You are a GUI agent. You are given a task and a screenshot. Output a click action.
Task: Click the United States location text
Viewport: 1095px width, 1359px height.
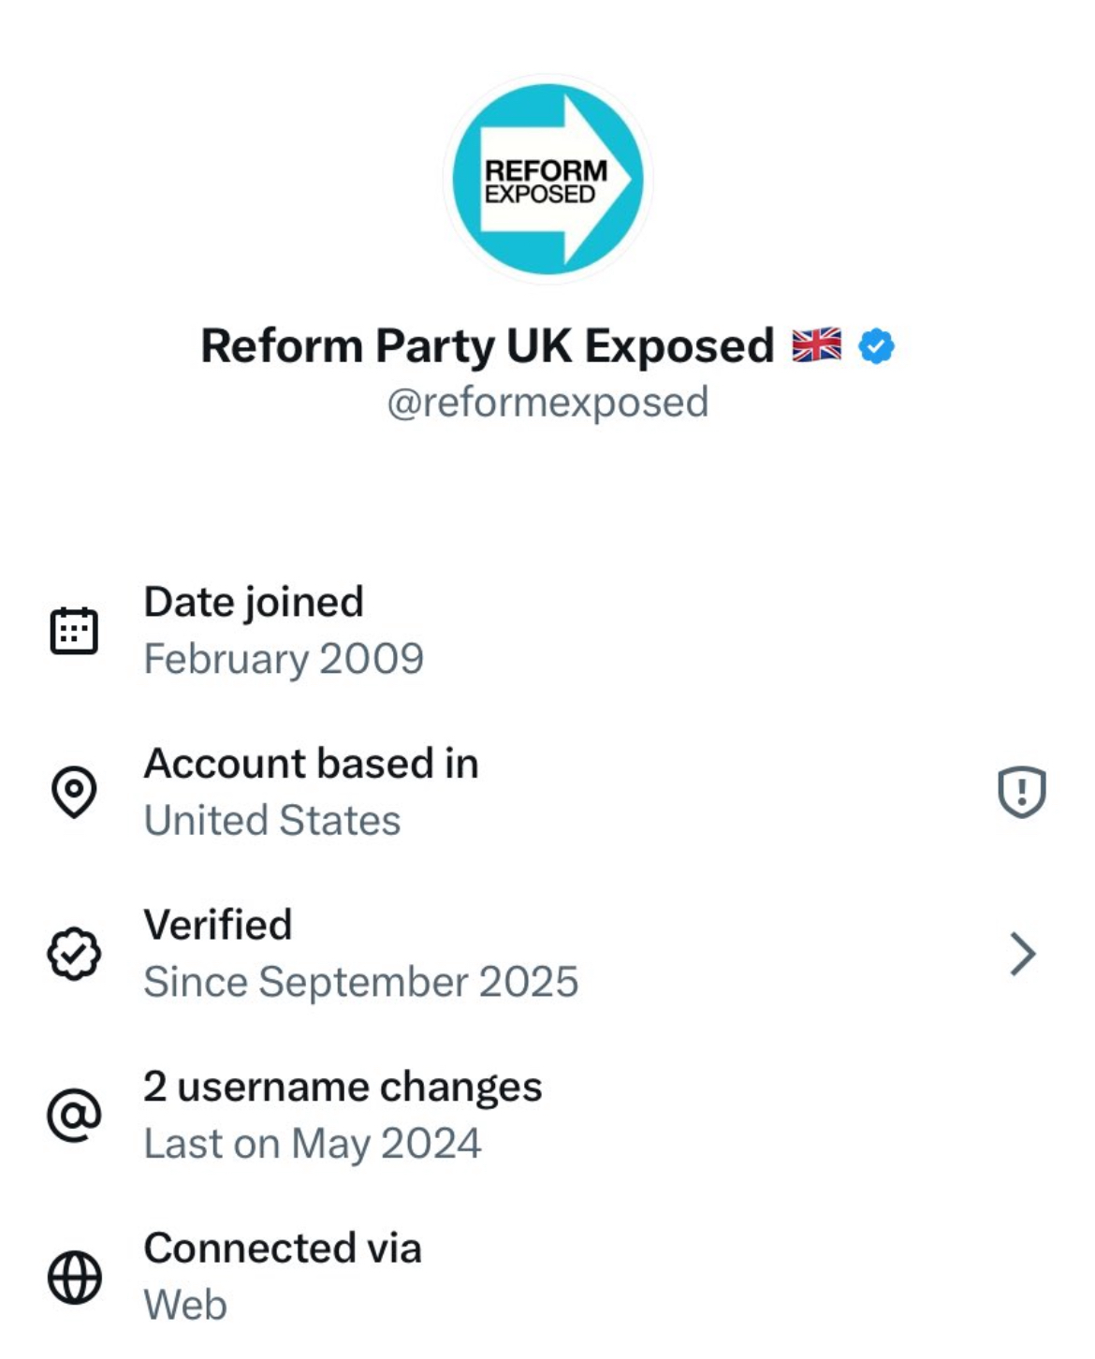tap(272, 821)
